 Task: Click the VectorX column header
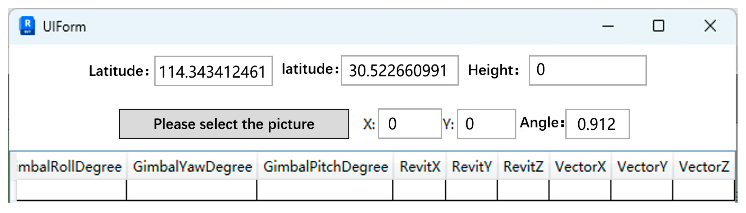click(580, 167)
